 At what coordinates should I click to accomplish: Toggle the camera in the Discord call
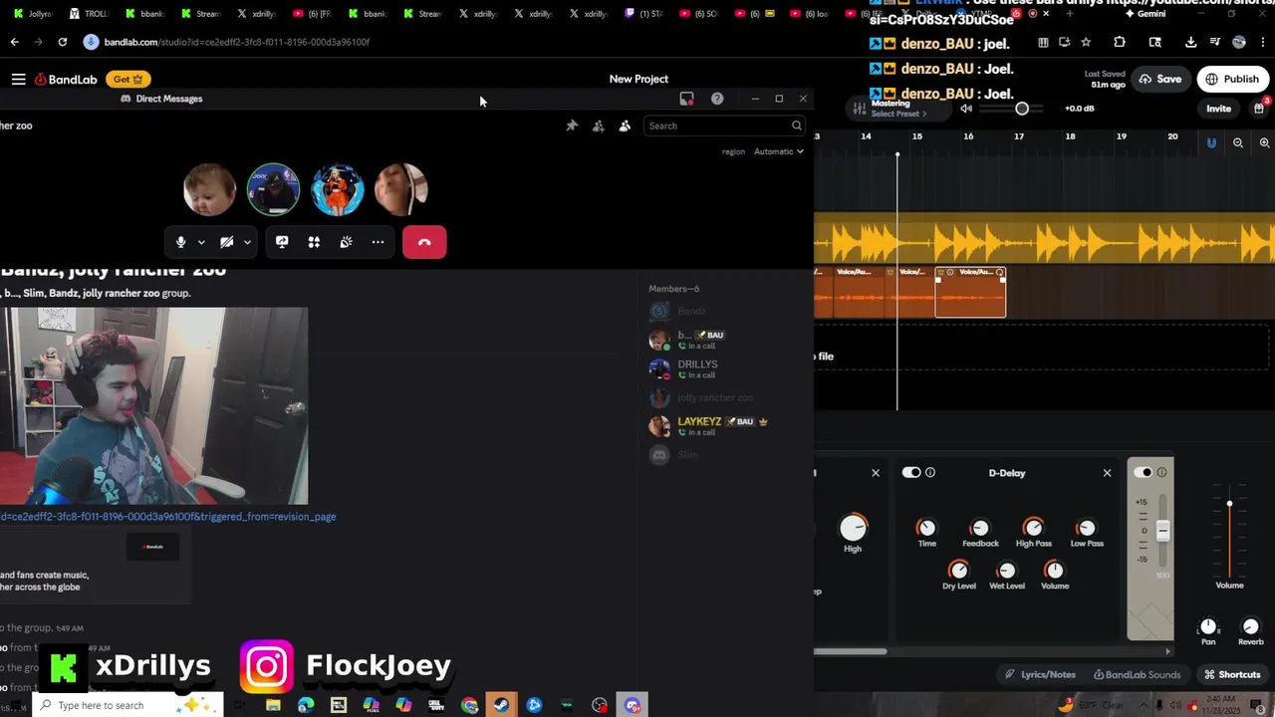[227, 242]
